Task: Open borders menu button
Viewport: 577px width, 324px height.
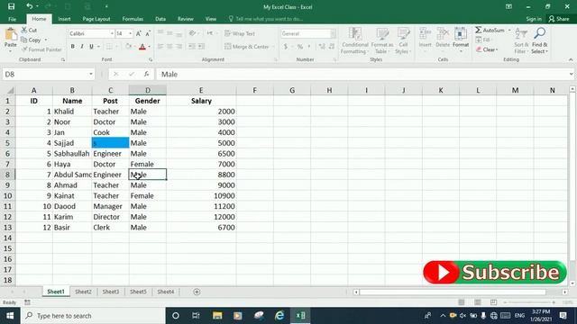Action: tap(109, 47)
